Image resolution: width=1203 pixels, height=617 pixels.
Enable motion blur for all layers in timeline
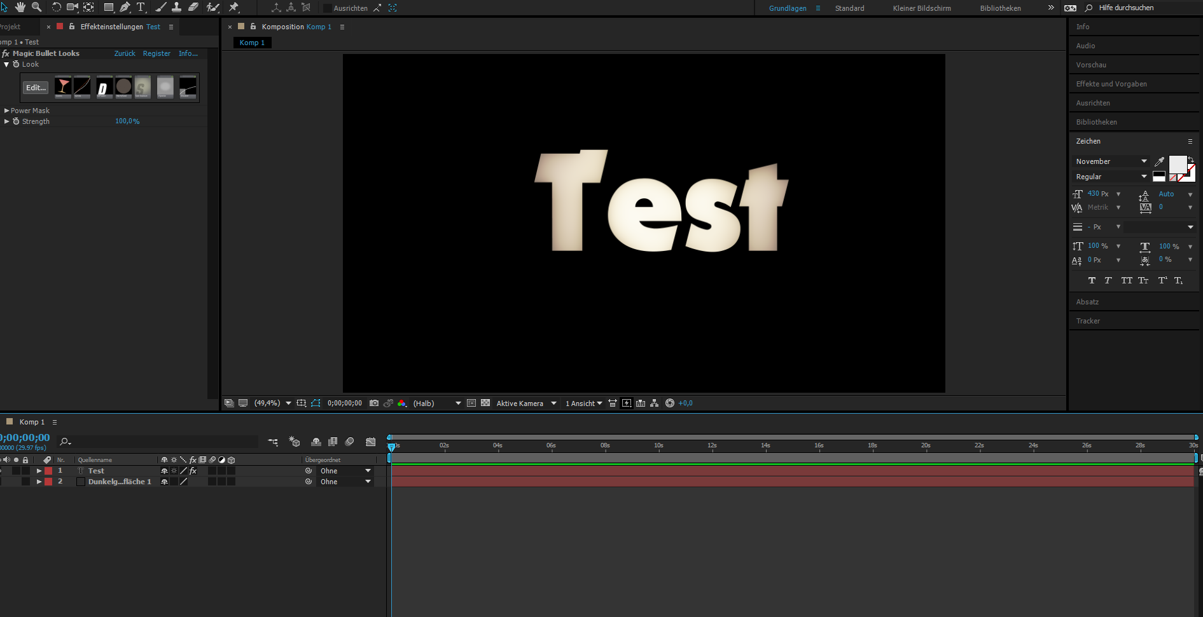349,442
